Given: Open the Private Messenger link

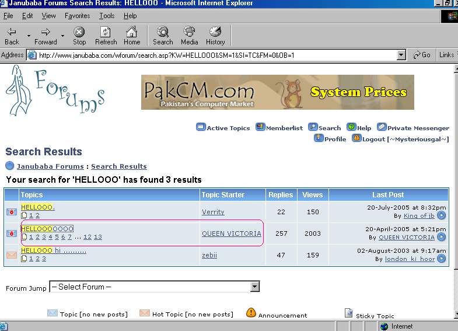Looking at the screenshot, I should [418, 128].
